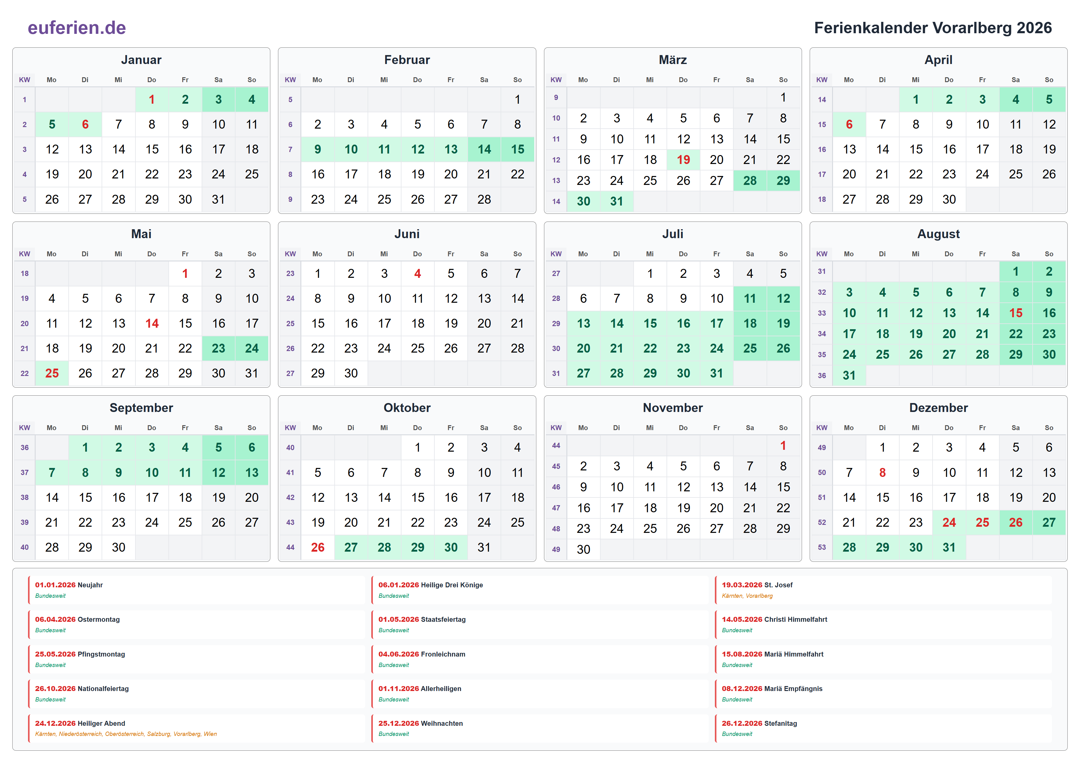
Task: Open 04.06.2026 Fronleichnam legend entry
Action: (x=539, y=659)
